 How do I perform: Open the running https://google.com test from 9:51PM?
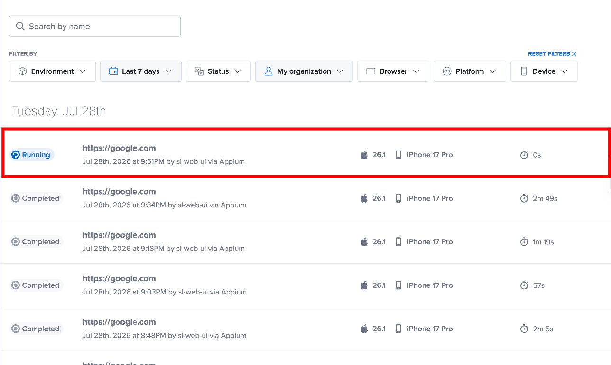(119, 148)
